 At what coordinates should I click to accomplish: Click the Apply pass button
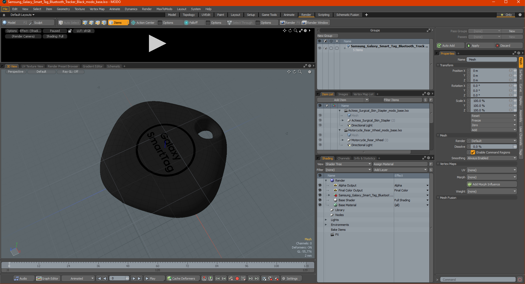click(480, 46)
